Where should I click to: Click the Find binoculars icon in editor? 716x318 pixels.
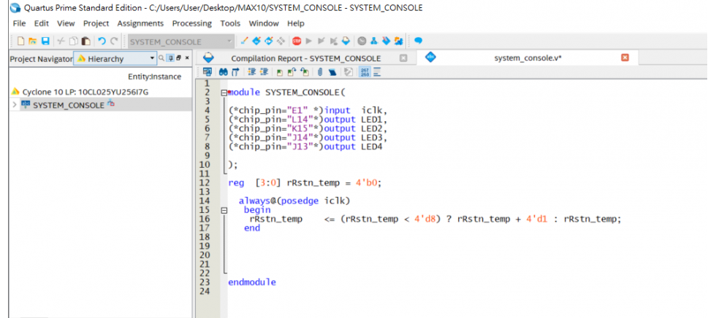click(222, 71)
